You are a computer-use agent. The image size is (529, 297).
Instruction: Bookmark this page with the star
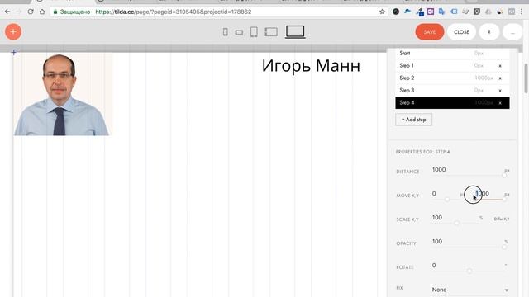pos(382,12)
